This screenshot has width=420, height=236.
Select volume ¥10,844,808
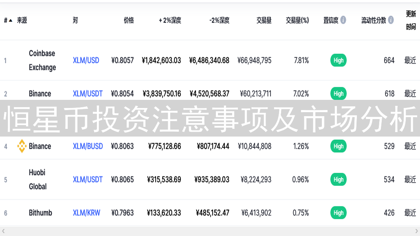coord(255,146)
